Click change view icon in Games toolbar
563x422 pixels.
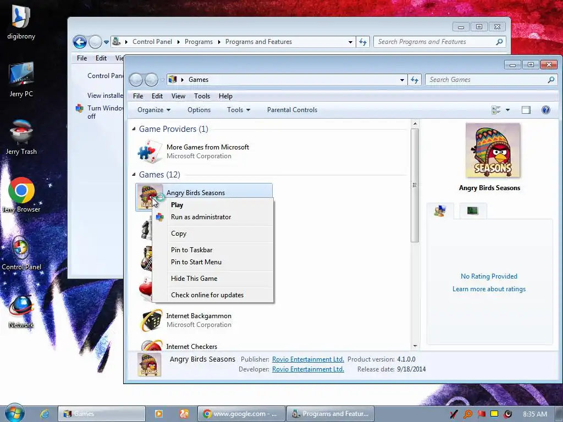(x=496, y=110)
